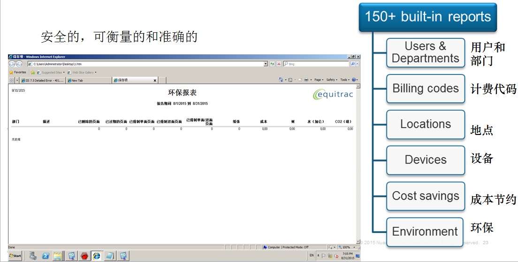Screen dimensions: 518x262
Task: Click the CO2 column header
Action: pyautogui.click(x=343, y=122)
